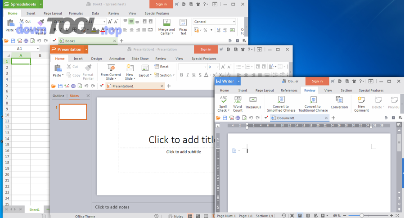The height and width of the screenshot is (218, 405).
Task: Click Sign in button in Writer
Action: tap(317, 81)
